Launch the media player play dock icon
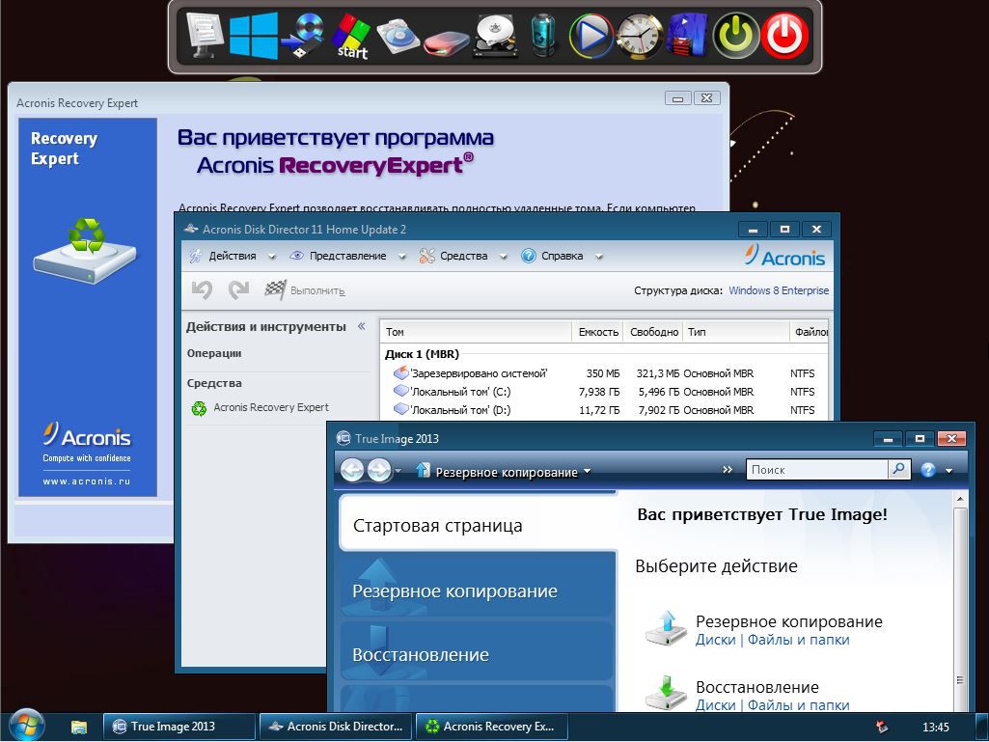 pyautogui.click(x=591, y=37)
